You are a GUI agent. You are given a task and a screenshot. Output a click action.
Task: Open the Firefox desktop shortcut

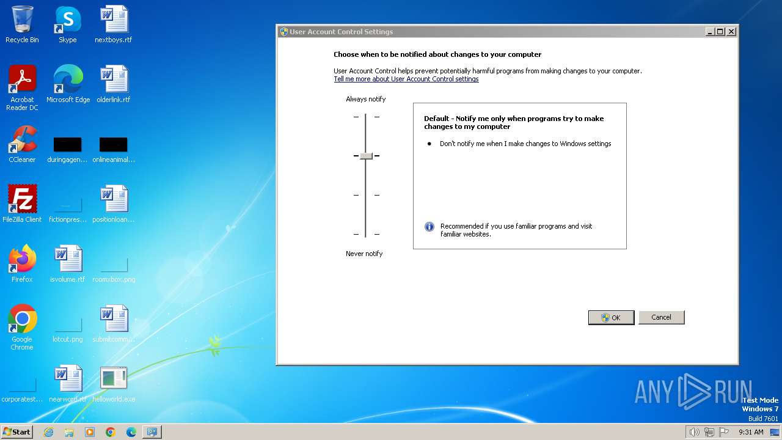pos(22,264)
